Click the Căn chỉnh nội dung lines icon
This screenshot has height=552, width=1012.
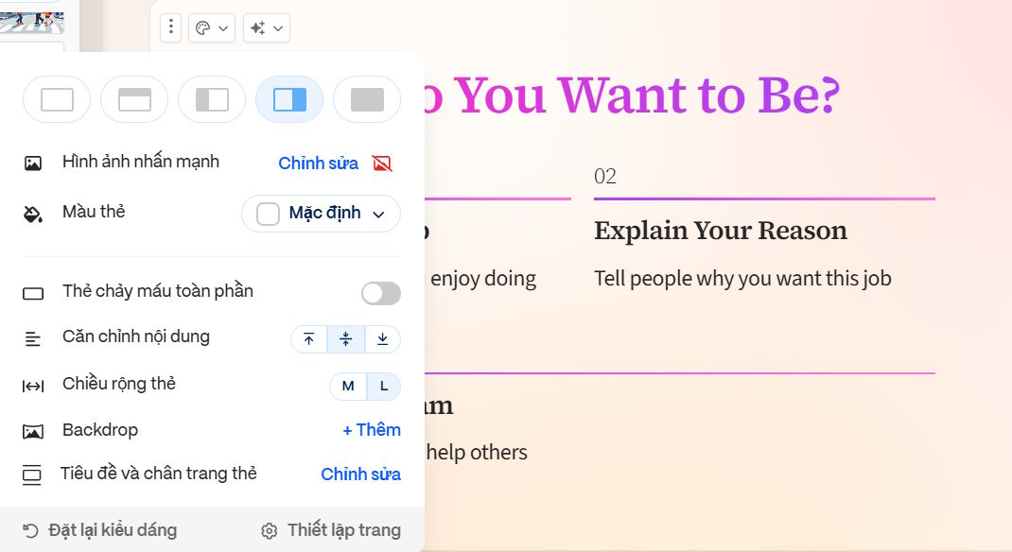point(33,337)
